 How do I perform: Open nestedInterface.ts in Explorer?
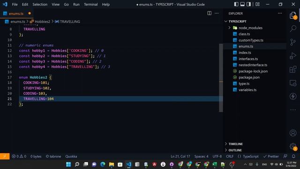253,65
